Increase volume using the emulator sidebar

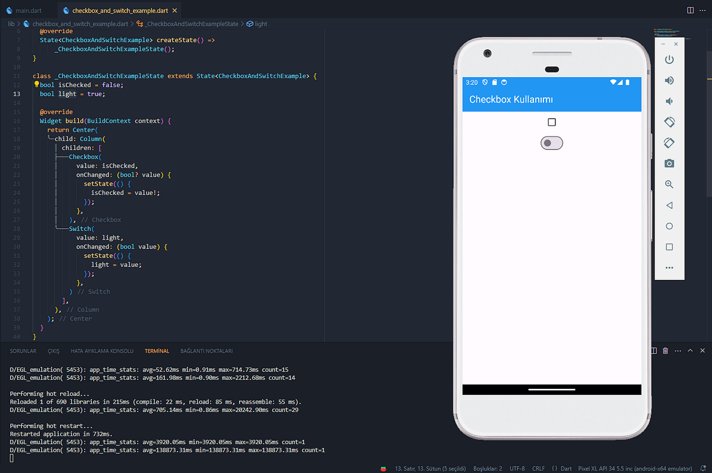tap(669, 80)
